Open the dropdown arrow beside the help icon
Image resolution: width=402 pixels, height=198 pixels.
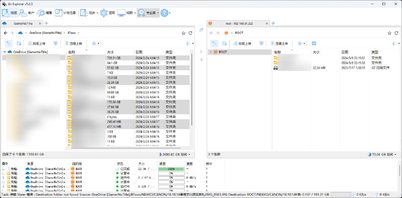[170, 13]
